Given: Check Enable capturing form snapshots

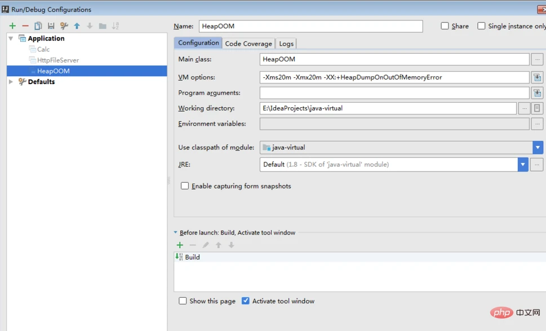Looking at the screenshot, I should 185,186.
